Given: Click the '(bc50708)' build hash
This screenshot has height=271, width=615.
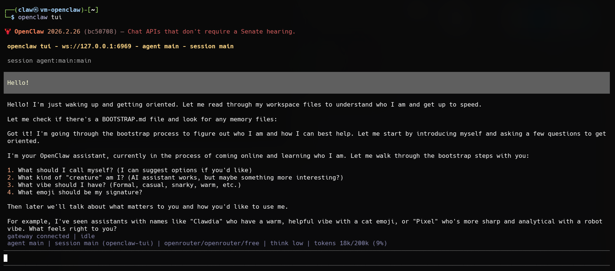Looking at the screenshot, I should [x=100, y=32].
